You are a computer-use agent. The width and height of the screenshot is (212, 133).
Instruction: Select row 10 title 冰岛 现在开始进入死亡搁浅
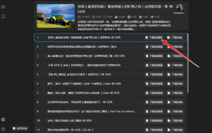[70, 121]
